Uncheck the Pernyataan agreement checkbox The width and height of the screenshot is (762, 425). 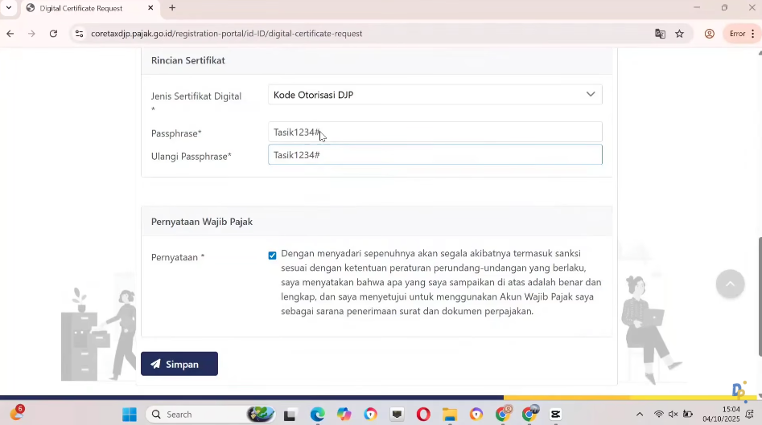click(272, 255)
